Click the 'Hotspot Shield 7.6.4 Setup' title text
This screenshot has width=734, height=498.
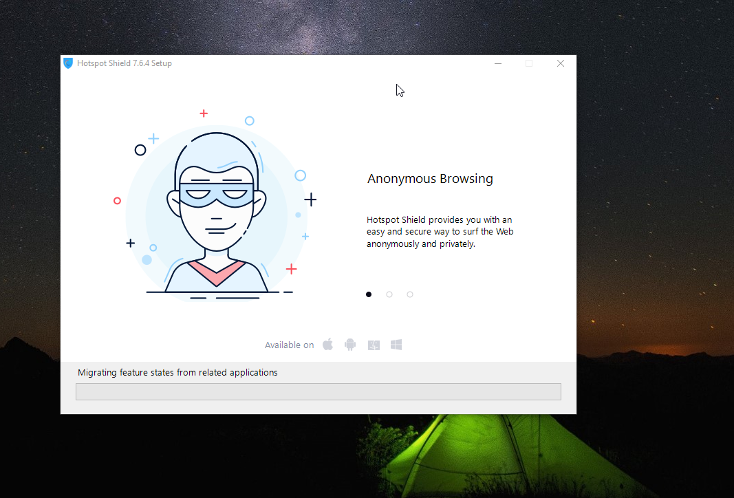point(125,63)
